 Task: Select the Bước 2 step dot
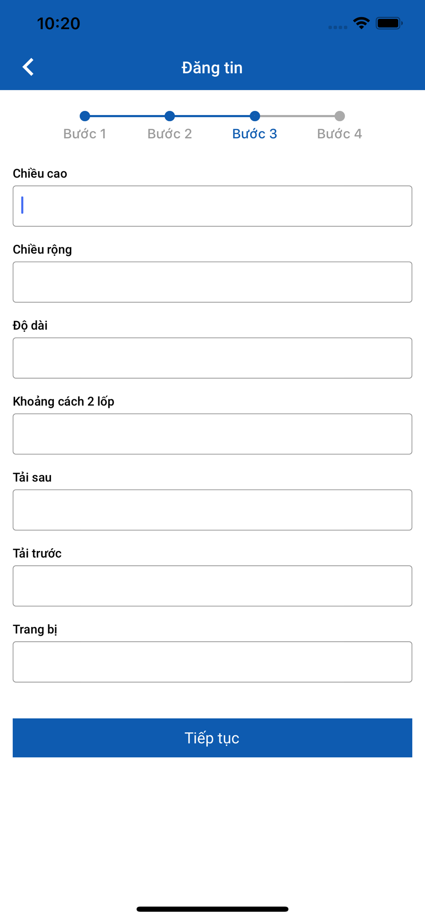pyautogui.click(x=170, y=116)
